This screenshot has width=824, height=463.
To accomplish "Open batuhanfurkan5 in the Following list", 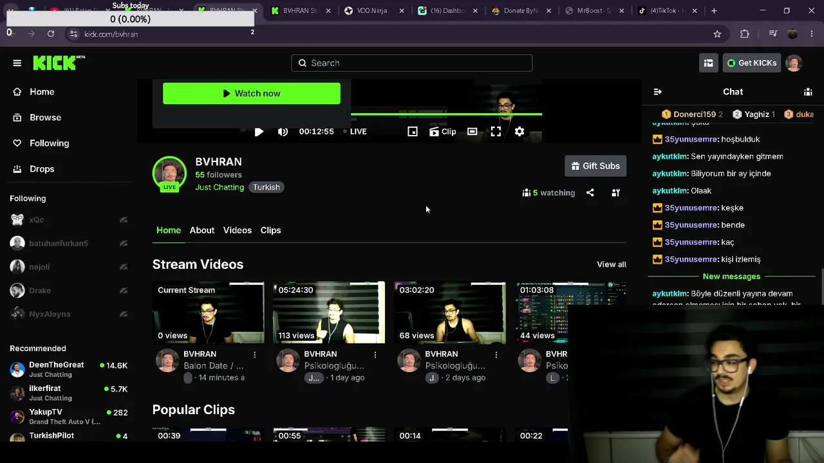I will [69, 244].
